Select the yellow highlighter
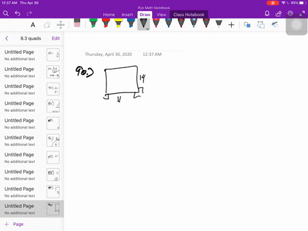308x231 pixels. 119,23
